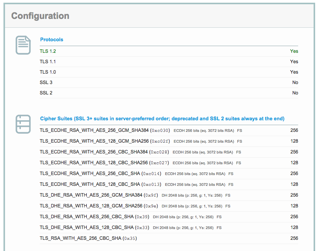Click the green Yes value for TLS 1.2
The width and height of the screenshot is (319, 251).
pos(294,51)
